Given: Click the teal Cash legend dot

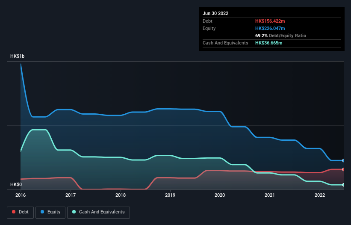Looking at the screenshot, I should (x=74, y=212).
